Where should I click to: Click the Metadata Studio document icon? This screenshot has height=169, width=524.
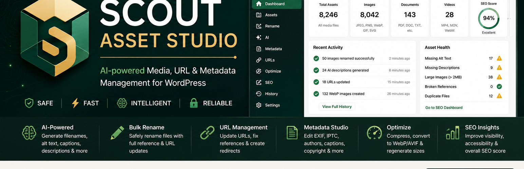[x=292, y=132]
